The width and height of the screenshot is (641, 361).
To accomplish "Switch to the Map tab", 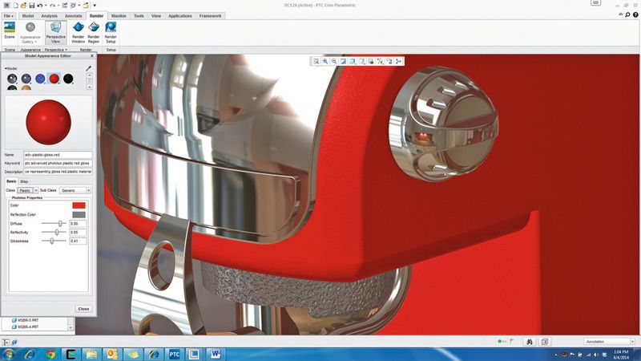I will (24, 181).
